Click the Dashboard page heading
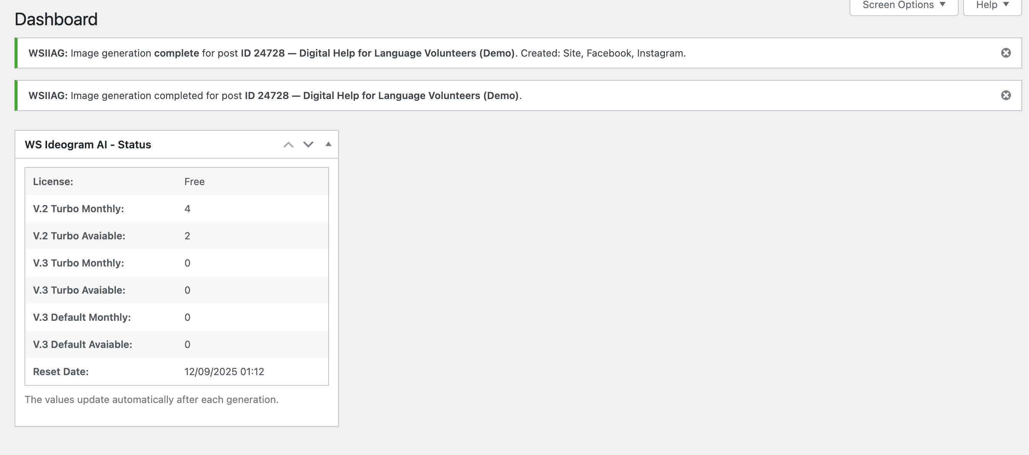This screenshot has height=455, width=1029. (56, 19)
